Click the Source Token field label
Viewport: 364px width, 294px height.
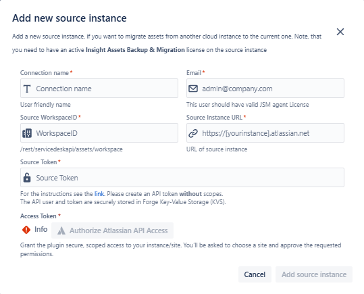point(38,162)
